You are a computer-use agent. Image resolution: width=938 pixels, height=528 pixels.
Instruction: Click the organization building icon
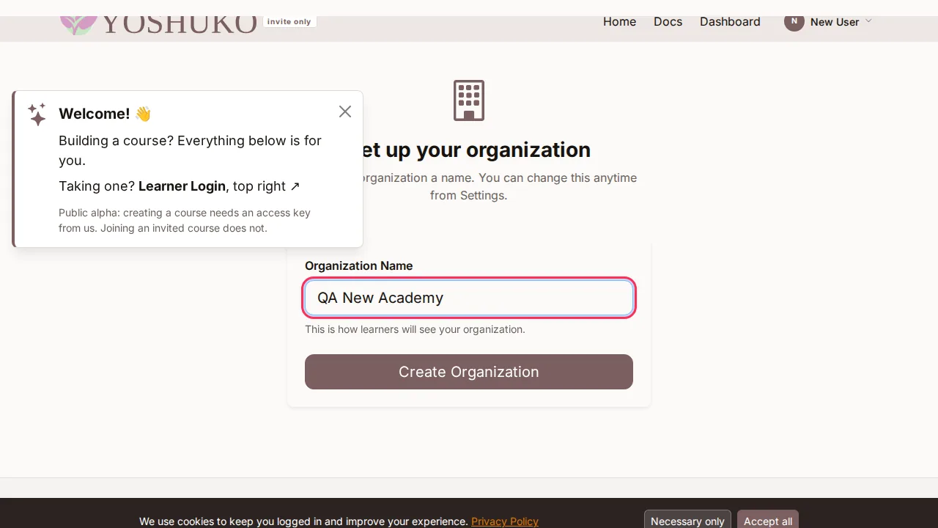coord(469,100)
